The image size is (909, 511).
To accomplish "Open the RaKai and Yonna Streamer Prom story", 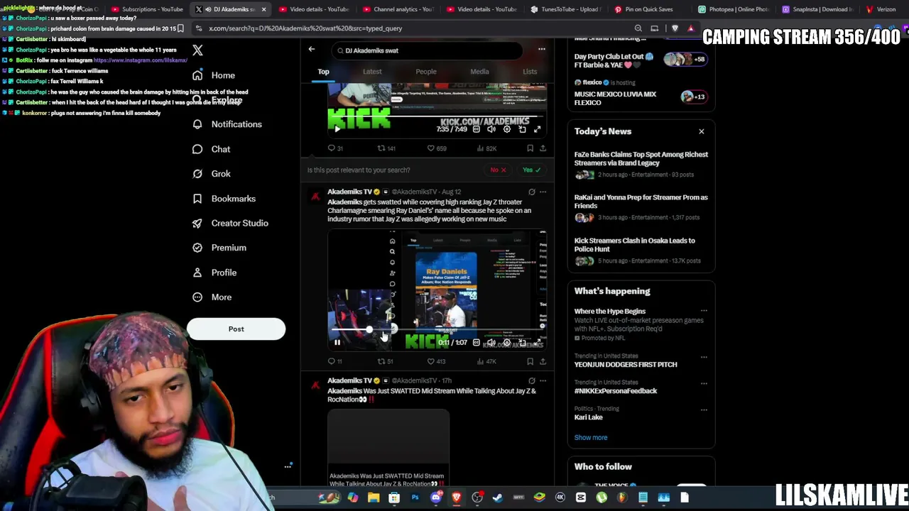I will coord(641,207).
